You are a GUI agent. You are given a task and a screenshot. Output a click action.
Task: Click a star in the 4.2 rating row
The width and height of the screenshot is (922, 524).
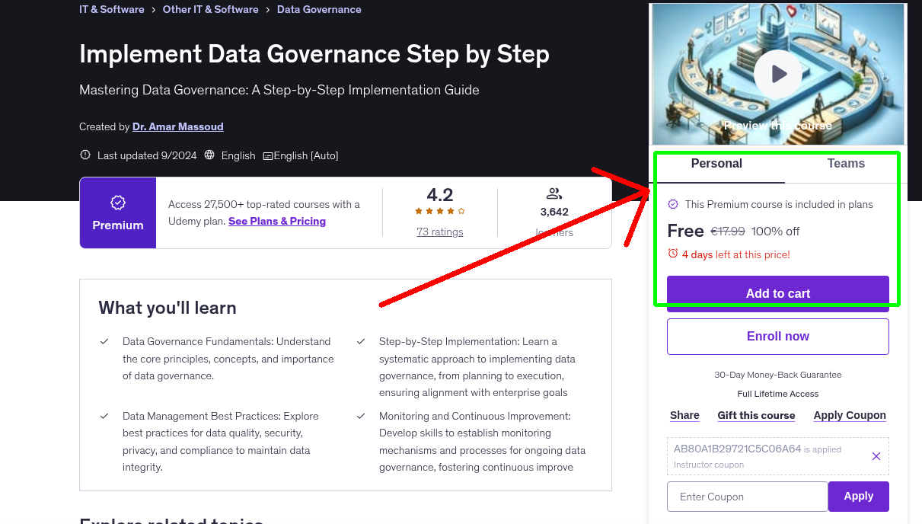pyautogui.click(x=439, y=209)
